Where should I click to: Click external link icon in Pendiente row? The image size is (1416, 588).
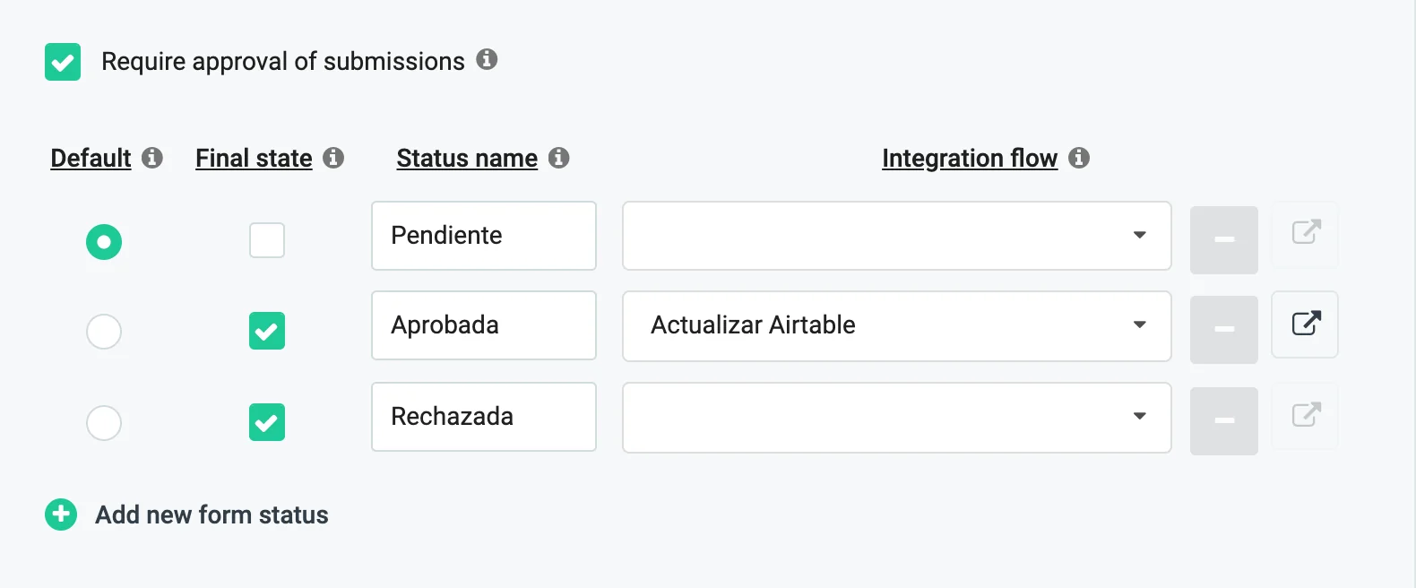[x=1305, y=233]
